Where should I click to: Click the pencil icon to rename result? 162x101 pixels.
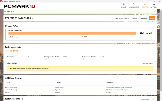(x=33, y=18)
